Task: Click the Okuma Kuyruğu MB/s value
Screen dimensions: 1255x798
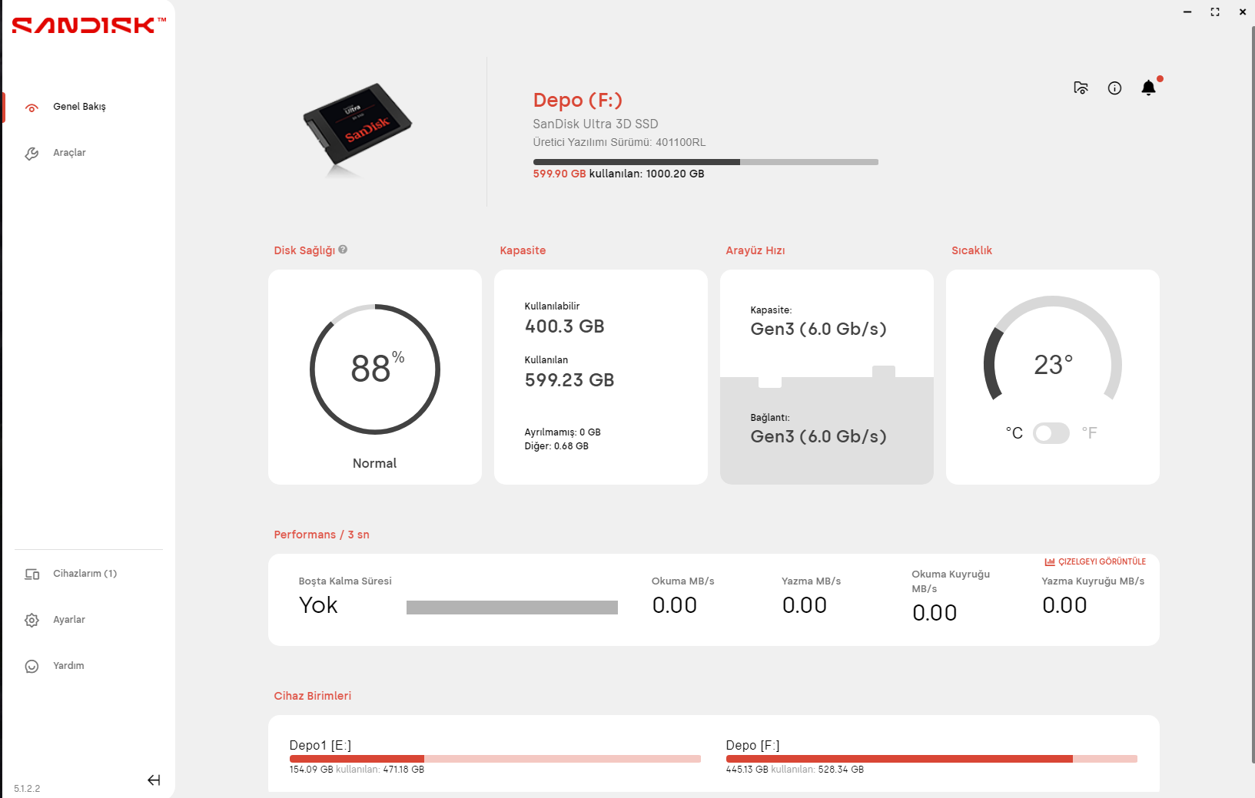Action: (935, 613)
